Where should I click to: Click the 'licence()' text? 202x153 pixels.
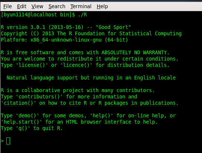76,65
